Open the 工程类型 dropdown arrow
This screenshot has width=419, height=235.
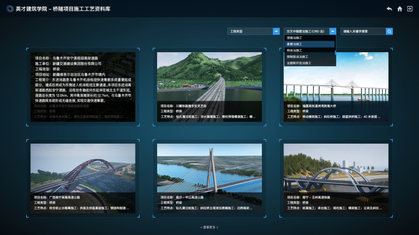click(277, 31)
